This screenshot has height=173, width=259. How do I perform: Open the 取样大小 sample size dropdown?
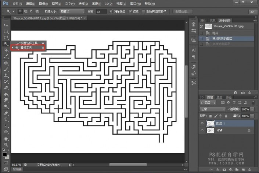[72, 11]
